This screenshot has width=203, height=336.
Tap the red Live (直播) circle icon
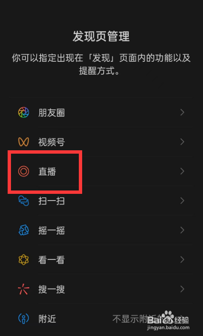point(23,171)
